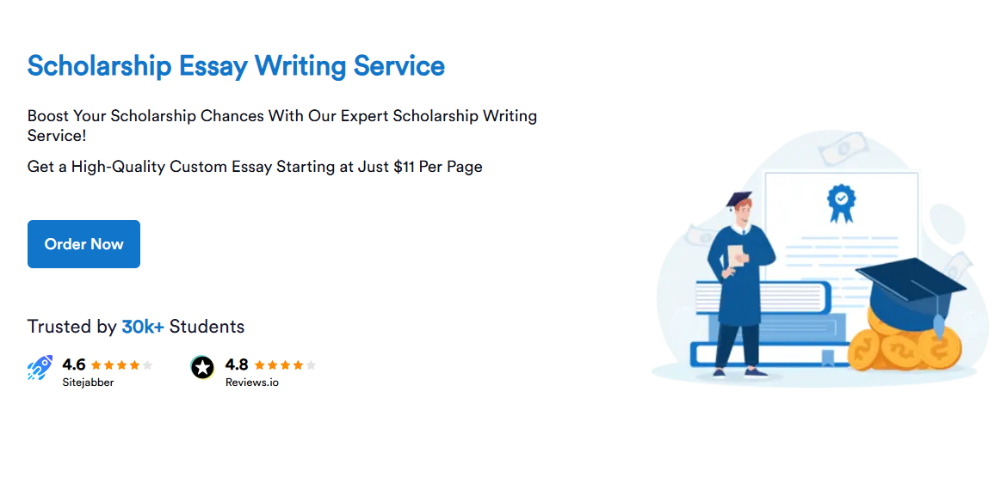Click the Reviews.io orange star rating row
This screenshot has height=490, width=1007.
pyautogui.click(x=285, y=364)
